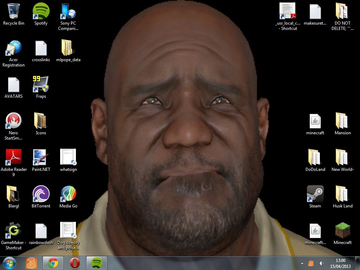
Task: Select the Dog obesity and poise document
Action: 68,236
